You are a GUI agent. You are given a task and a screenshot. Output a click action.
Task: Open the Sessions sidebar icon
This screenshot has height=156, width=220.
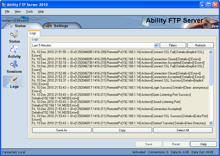pyautogui.click(x=14, y=67)
